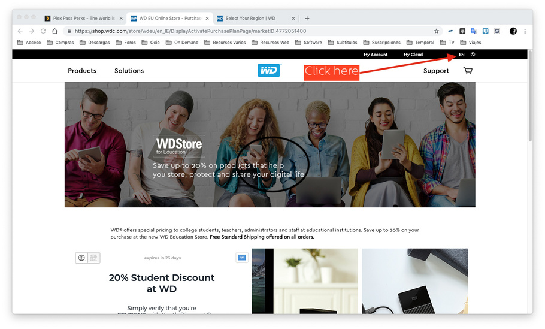The image size is (545, 329).
Task: Switch to the WD EU Online Store tab
Action: pyautogui.click(x=169, y=19)
